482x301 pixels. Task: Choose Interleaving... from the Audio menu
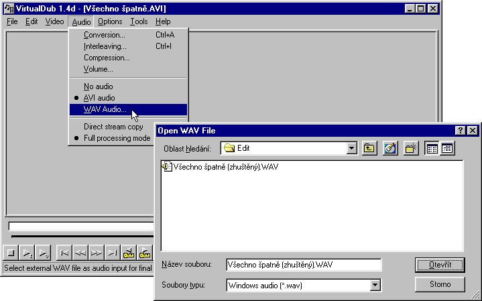(128, 46)
